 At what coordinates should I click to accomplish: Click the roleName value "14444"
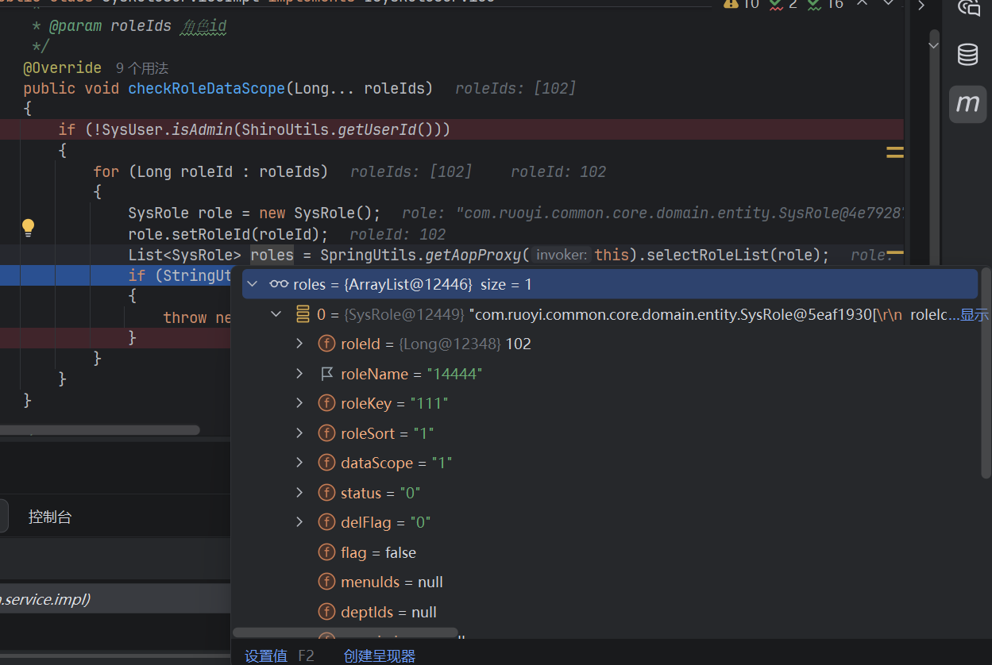click(454, 374)
